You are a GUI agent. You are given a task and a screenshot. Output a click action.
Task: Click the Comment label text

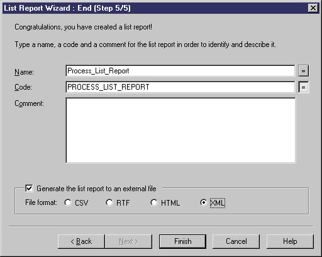(29, 103)
